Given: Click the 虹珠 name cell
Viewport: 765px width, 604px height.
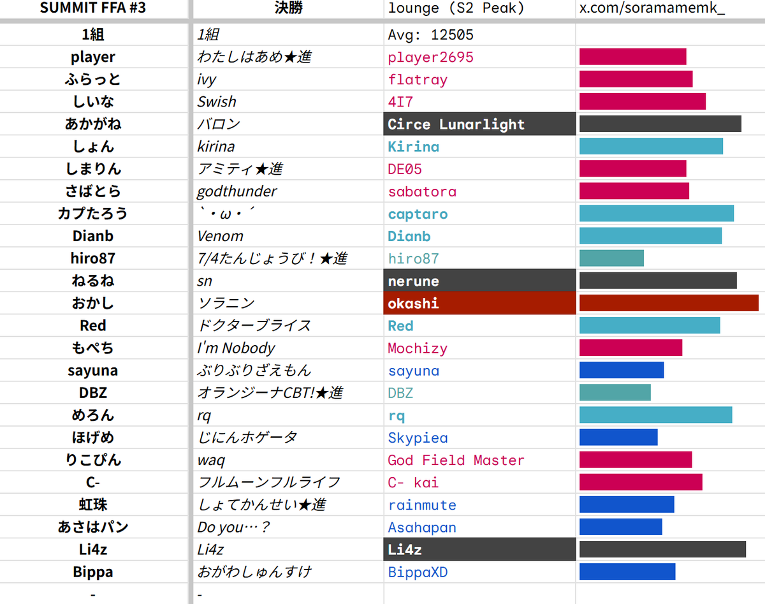Looking at the screenshot, I should 93,505.
